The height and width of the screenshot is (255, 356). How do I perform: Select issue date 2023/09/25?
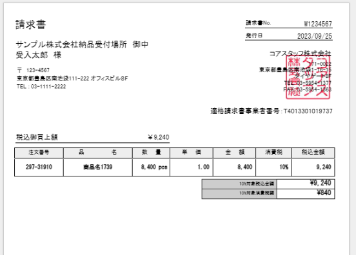[315, 36]
